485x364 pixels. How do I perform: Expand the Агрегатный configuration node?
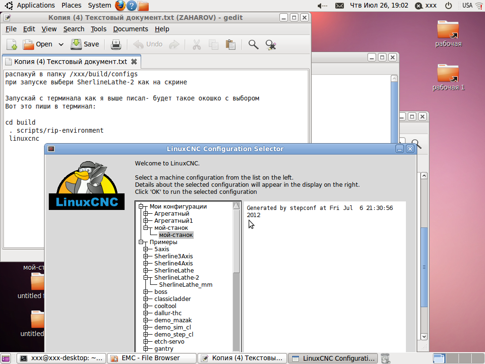[x=146, y=214]
